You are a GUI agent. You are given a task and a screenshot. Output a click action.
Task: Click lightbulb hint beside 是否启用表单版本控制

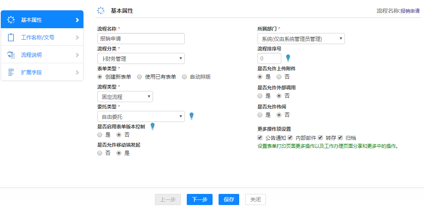(x=152, y=126)
